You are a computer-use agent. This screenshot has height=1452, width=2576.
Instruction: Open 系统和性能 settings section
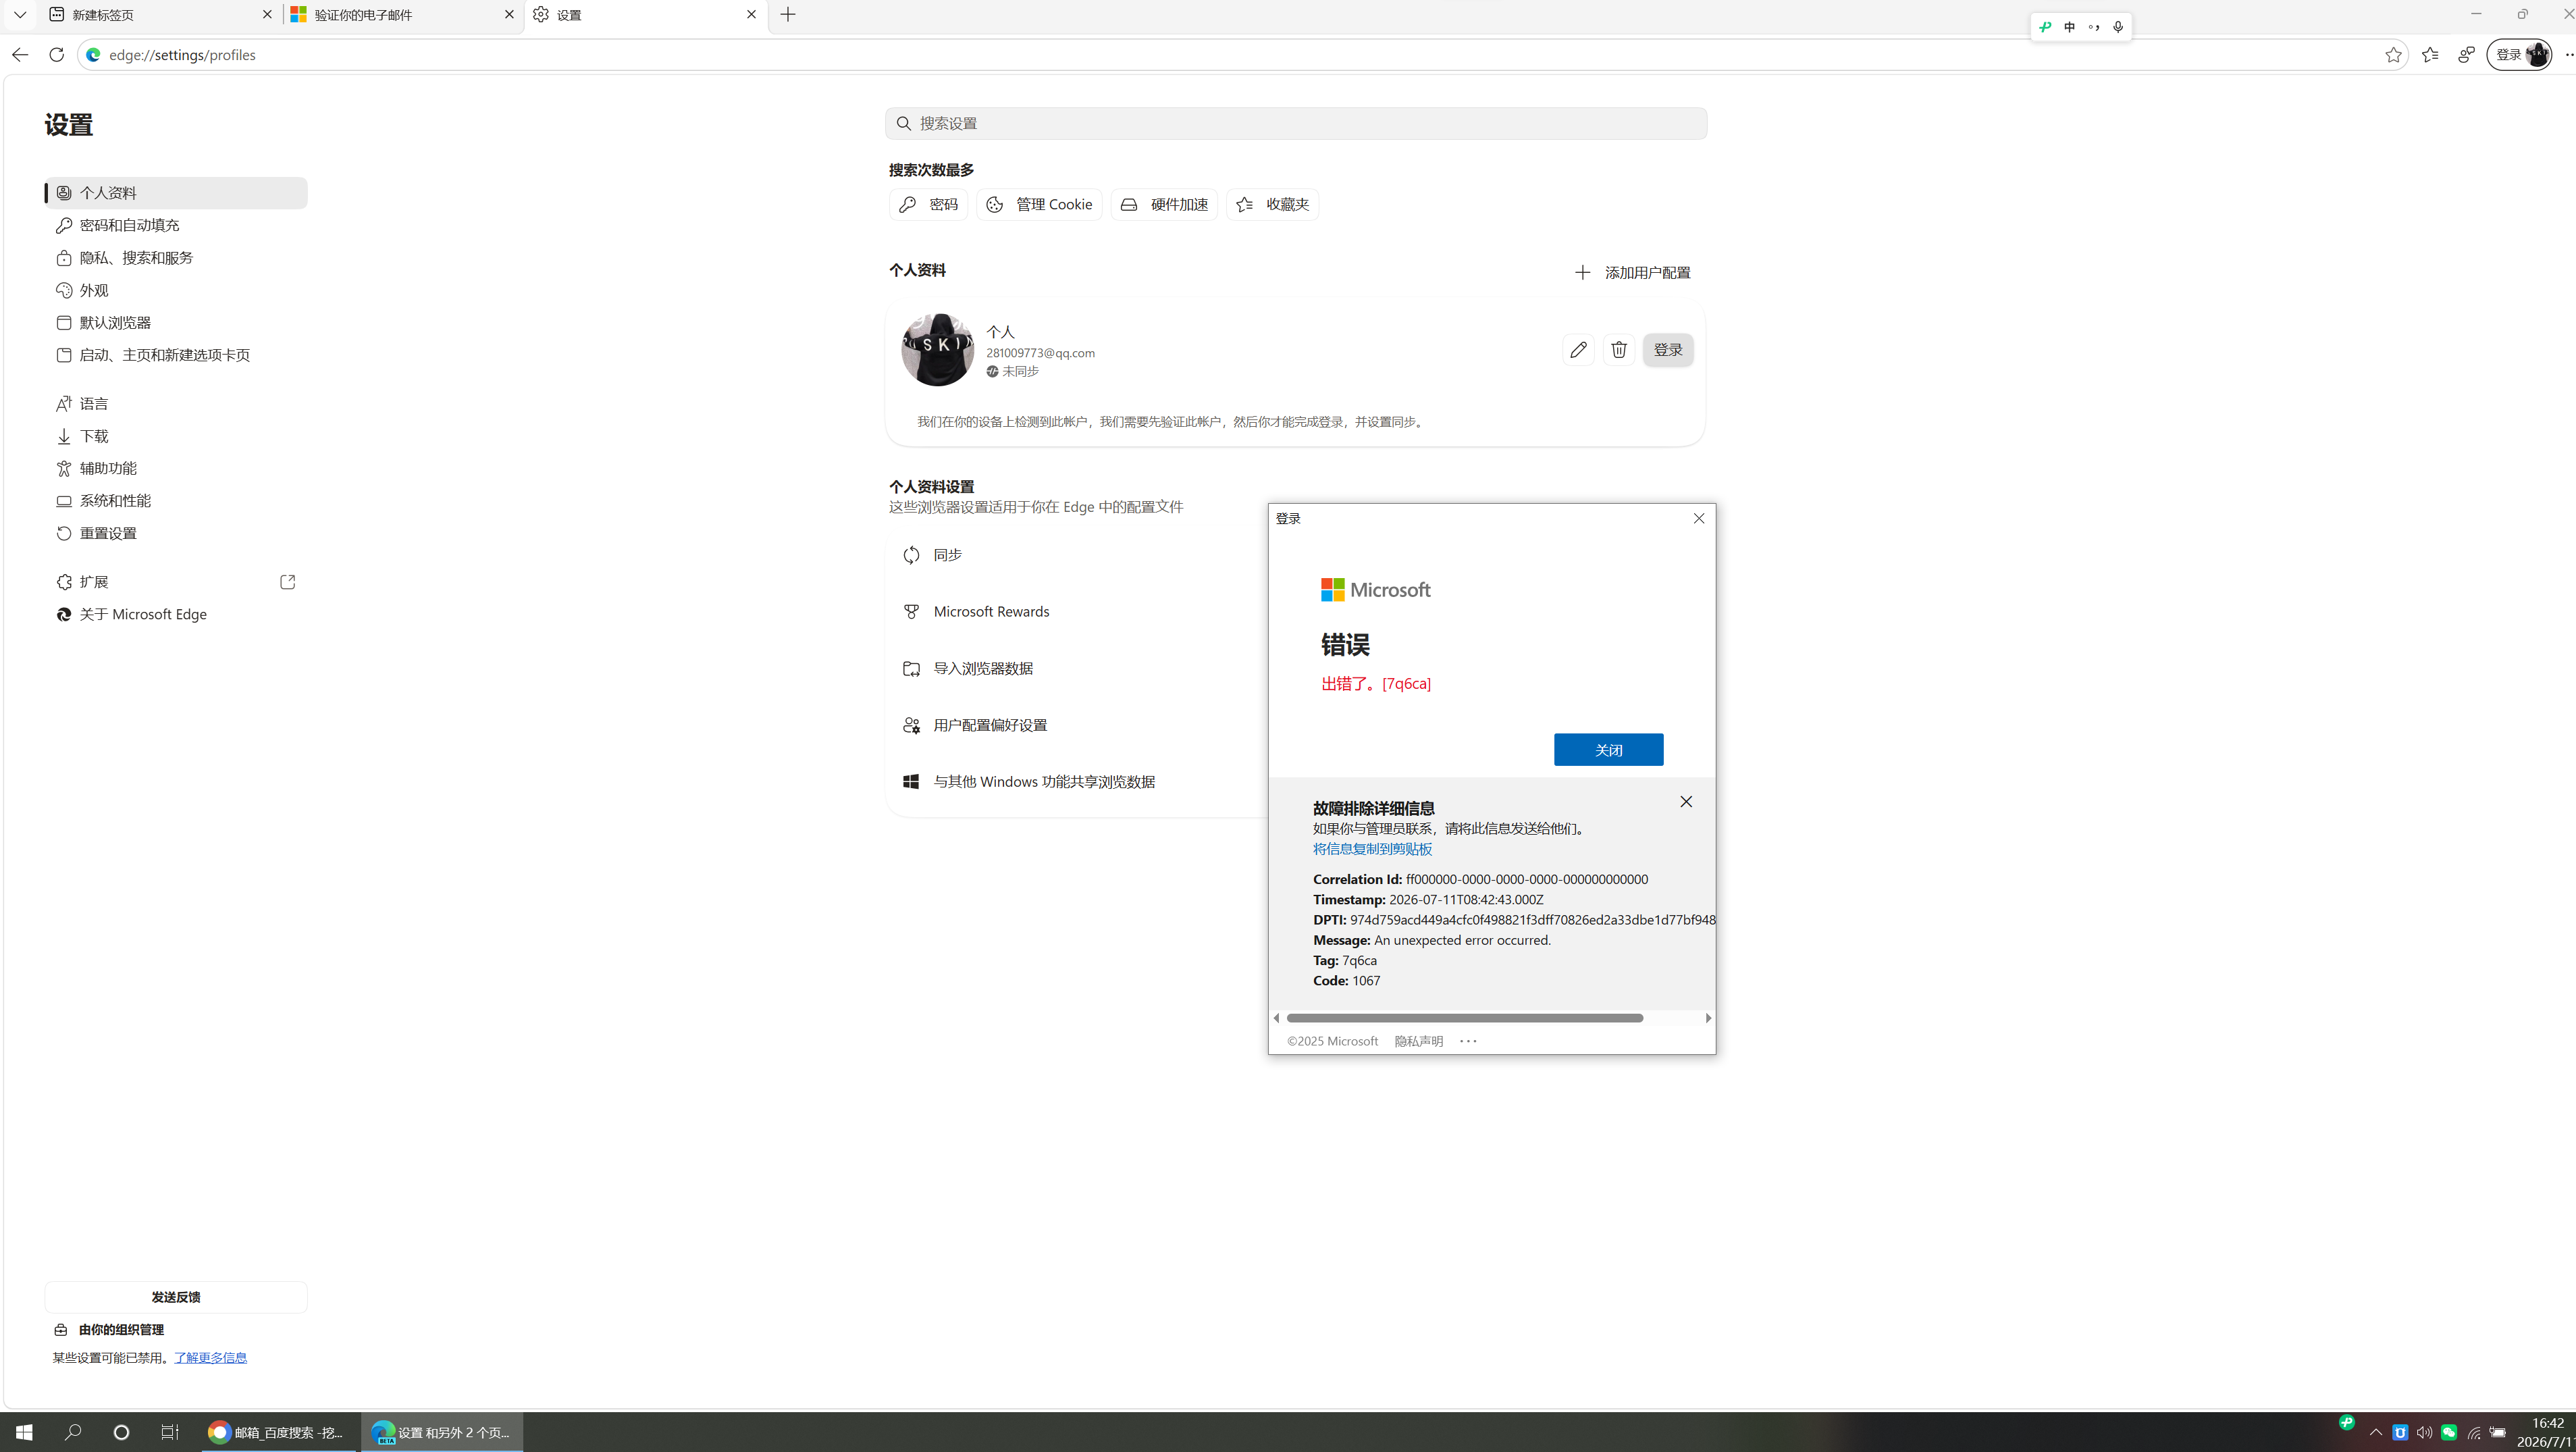click(x=176, y=501)
